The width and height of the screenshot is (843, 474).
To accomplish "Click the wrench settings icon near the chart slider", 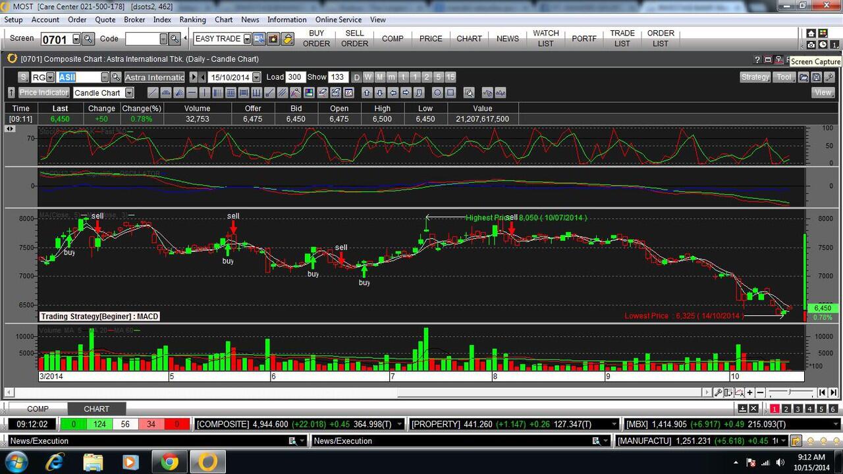I will (x=718, y=392).
